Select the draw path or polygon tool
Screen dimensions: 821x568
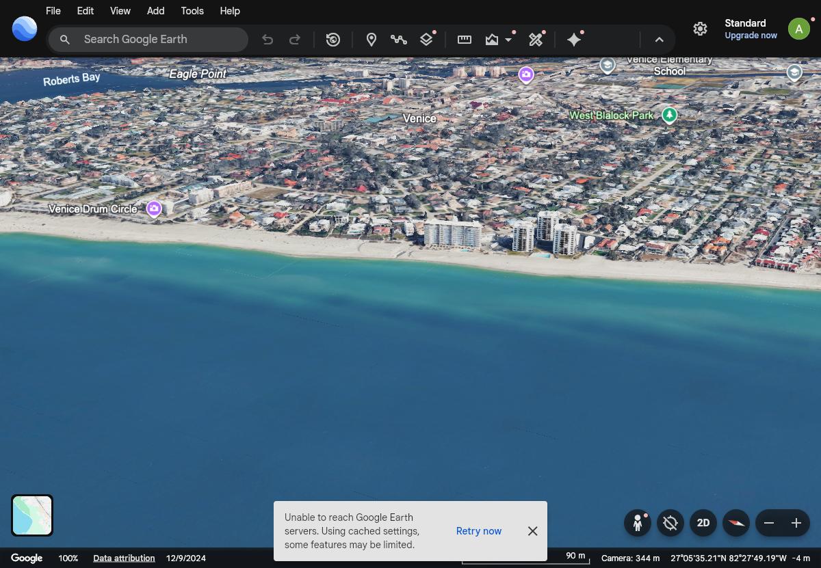(399, 40)
